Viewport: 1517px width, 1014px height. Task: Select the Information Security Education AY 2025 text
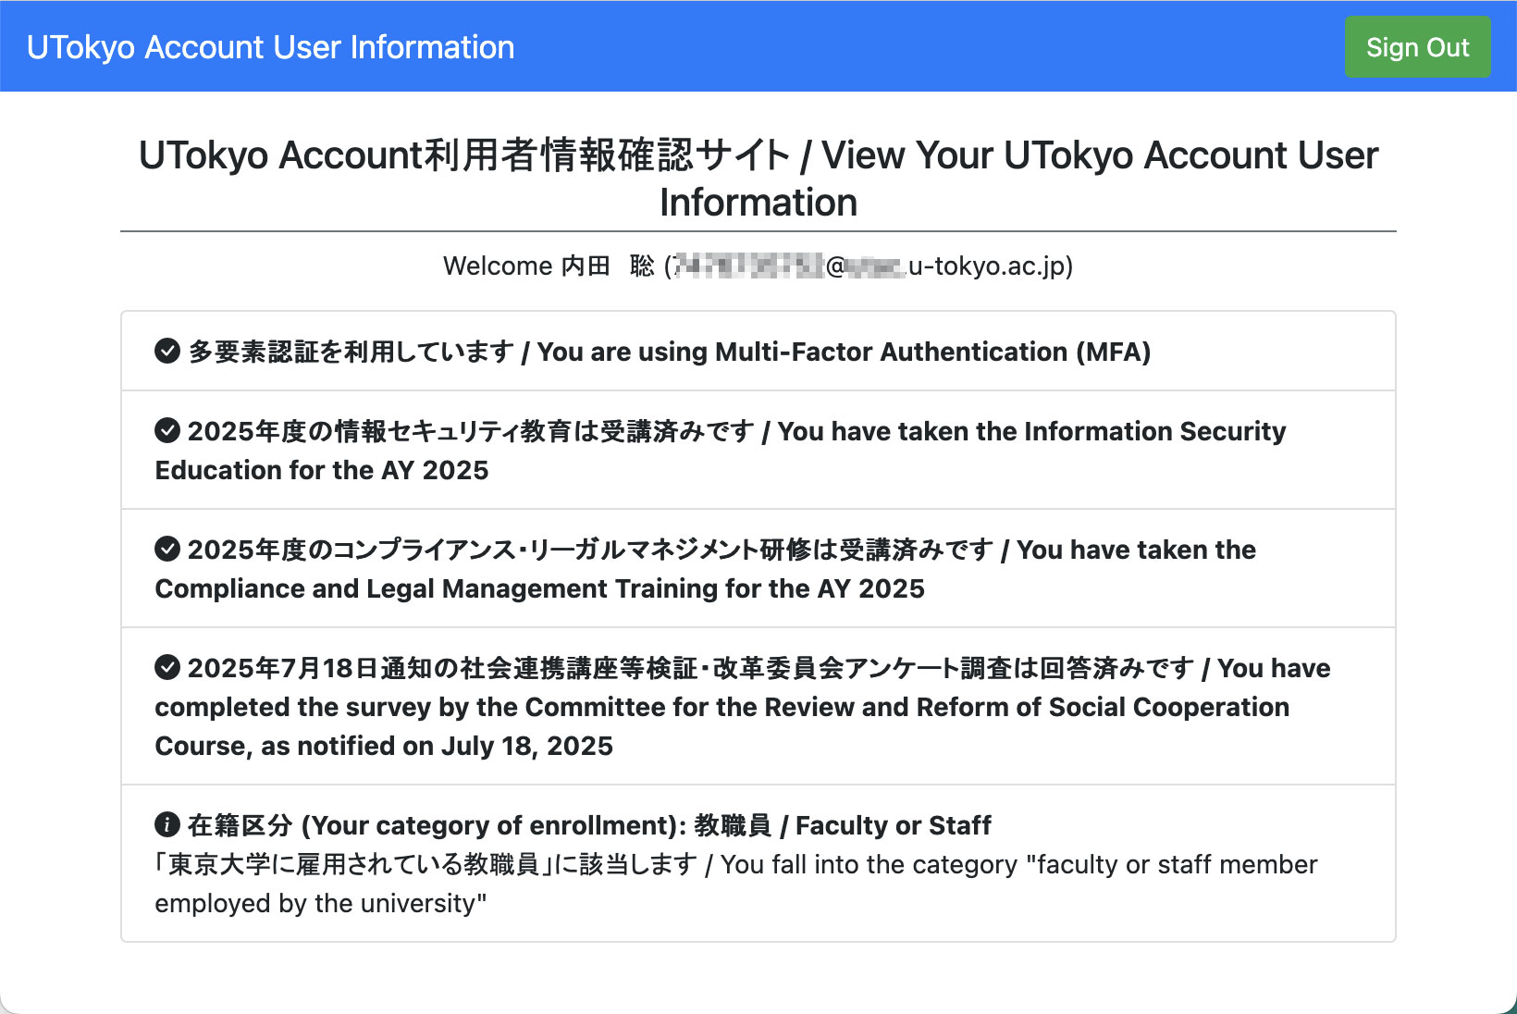coord(721,451)
